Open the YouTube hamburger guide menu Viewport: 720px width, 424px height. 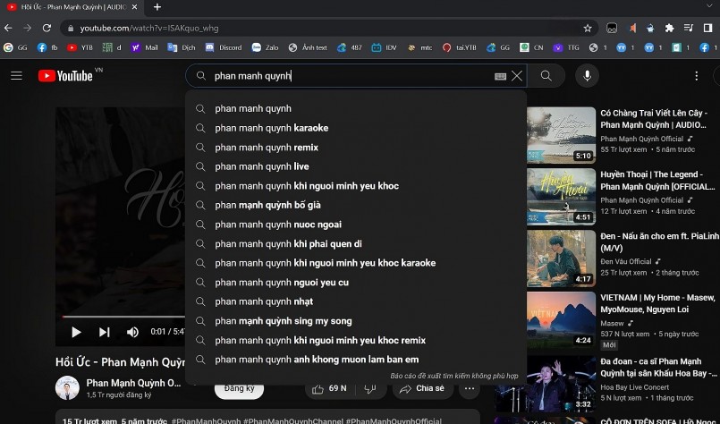coord(16,76)
